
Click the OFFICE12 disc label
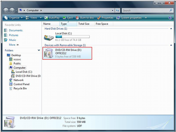[x=61, y=53]
